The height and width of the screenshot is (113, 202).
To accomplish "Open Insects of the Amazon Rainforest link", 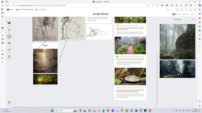I will coord(130,91).
